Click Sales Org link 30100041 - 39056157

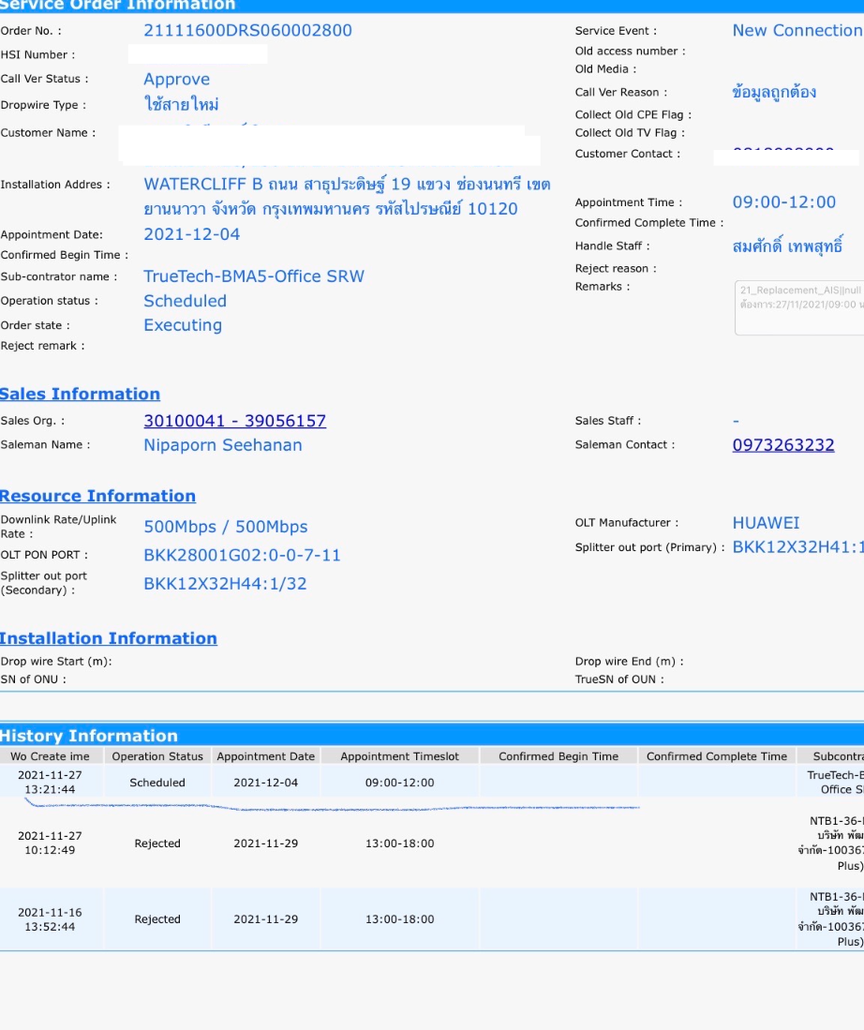click(234, 421)
